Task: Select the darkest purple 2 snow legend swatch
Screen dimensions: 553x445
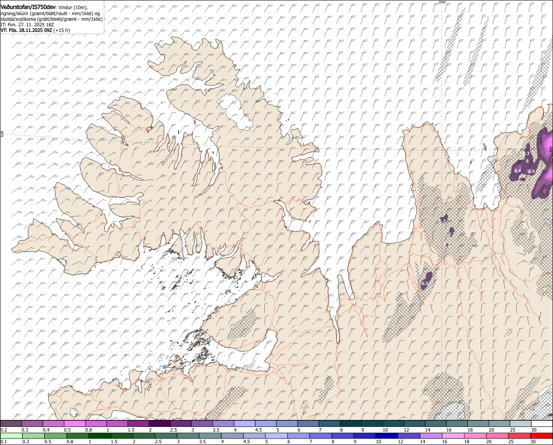Action: (x=159, y=423)
